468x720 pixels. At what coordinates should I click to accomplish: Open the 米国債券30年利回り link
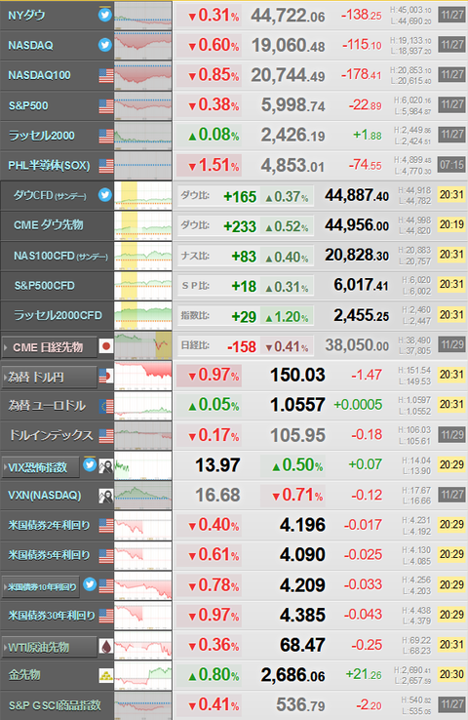click(52, 616)
